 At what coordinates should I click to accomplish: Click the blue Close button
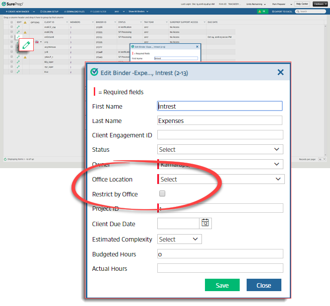click(264, 285)
